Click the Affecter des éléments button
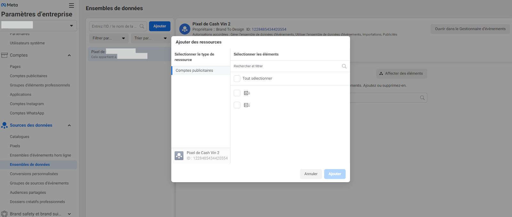Screen dimensions: 512x217 click(x=402, y=73)
